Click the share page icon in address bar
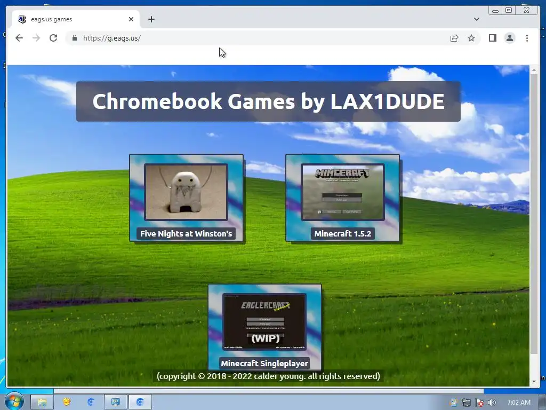This screenshot has height=410, width=546. 454,38
